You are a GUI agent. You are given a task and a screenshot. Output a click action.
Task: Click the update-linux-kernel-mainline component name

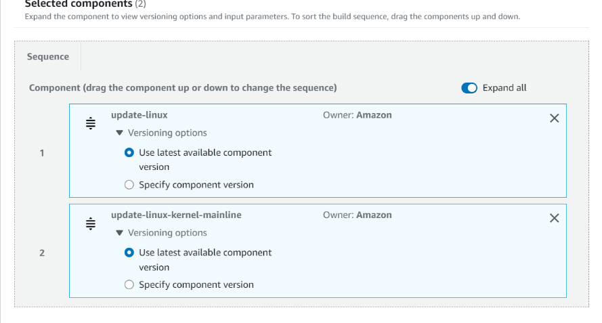[175, 215]
